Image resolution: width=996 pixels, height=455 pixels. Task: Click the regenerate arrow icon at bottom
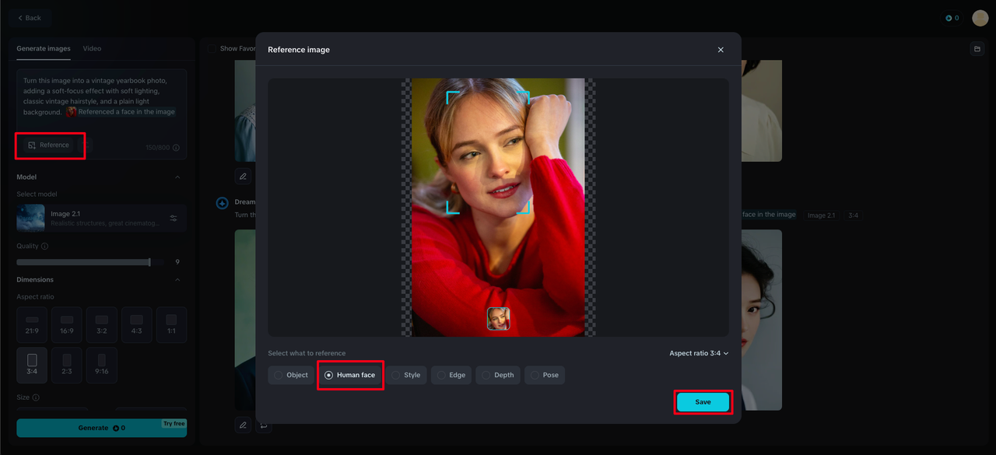click(264, 425)
